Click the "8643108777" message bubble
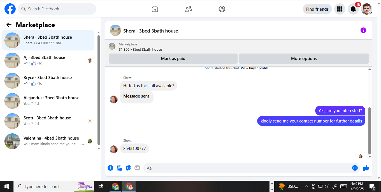Image resolution: width=381 pixels, height=192 pixels. point(134,149)
